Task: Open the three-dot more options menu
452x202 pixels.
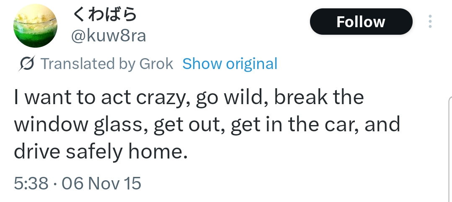Action: point(430,22)
